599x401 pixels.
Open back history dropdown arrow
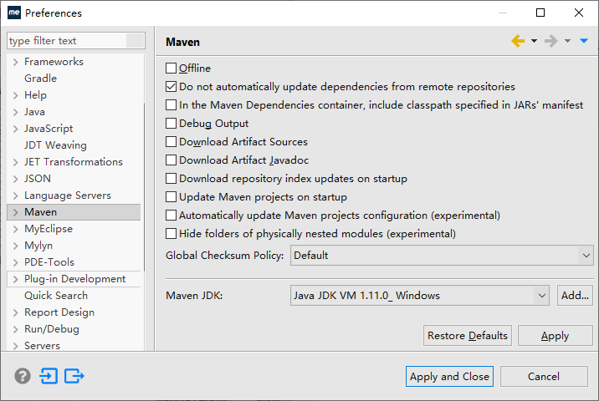tap(534, 41)
